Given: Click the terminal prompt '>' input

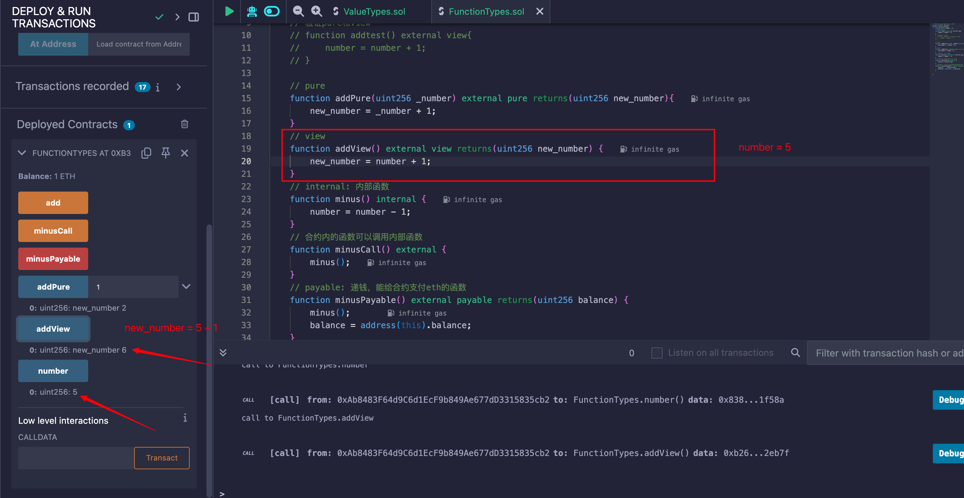Looking at the screenshot, I should pos(222,493).
